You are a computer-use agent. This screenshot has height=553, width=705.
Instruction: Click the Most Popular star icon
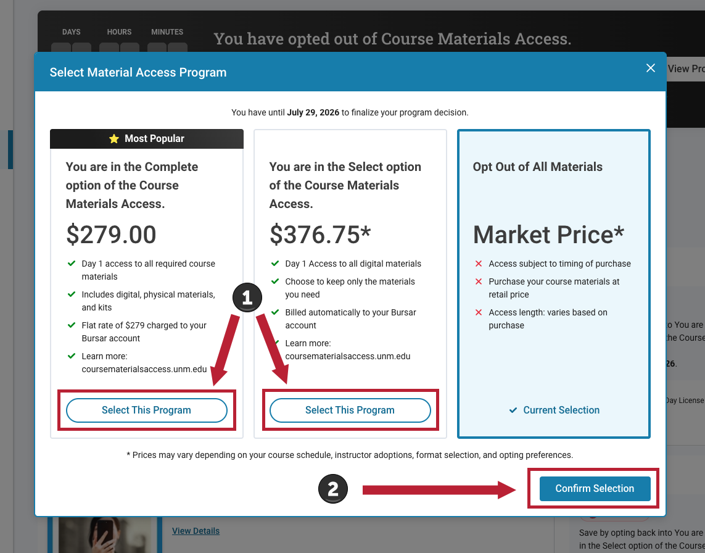point(114,139)
